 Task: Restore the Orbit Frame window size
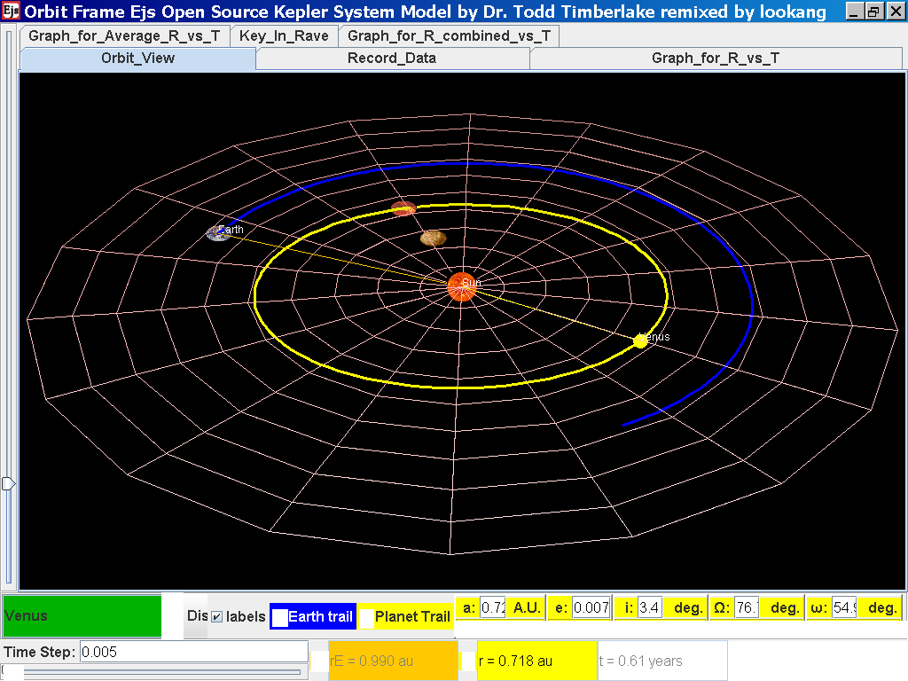click(873, 11)
